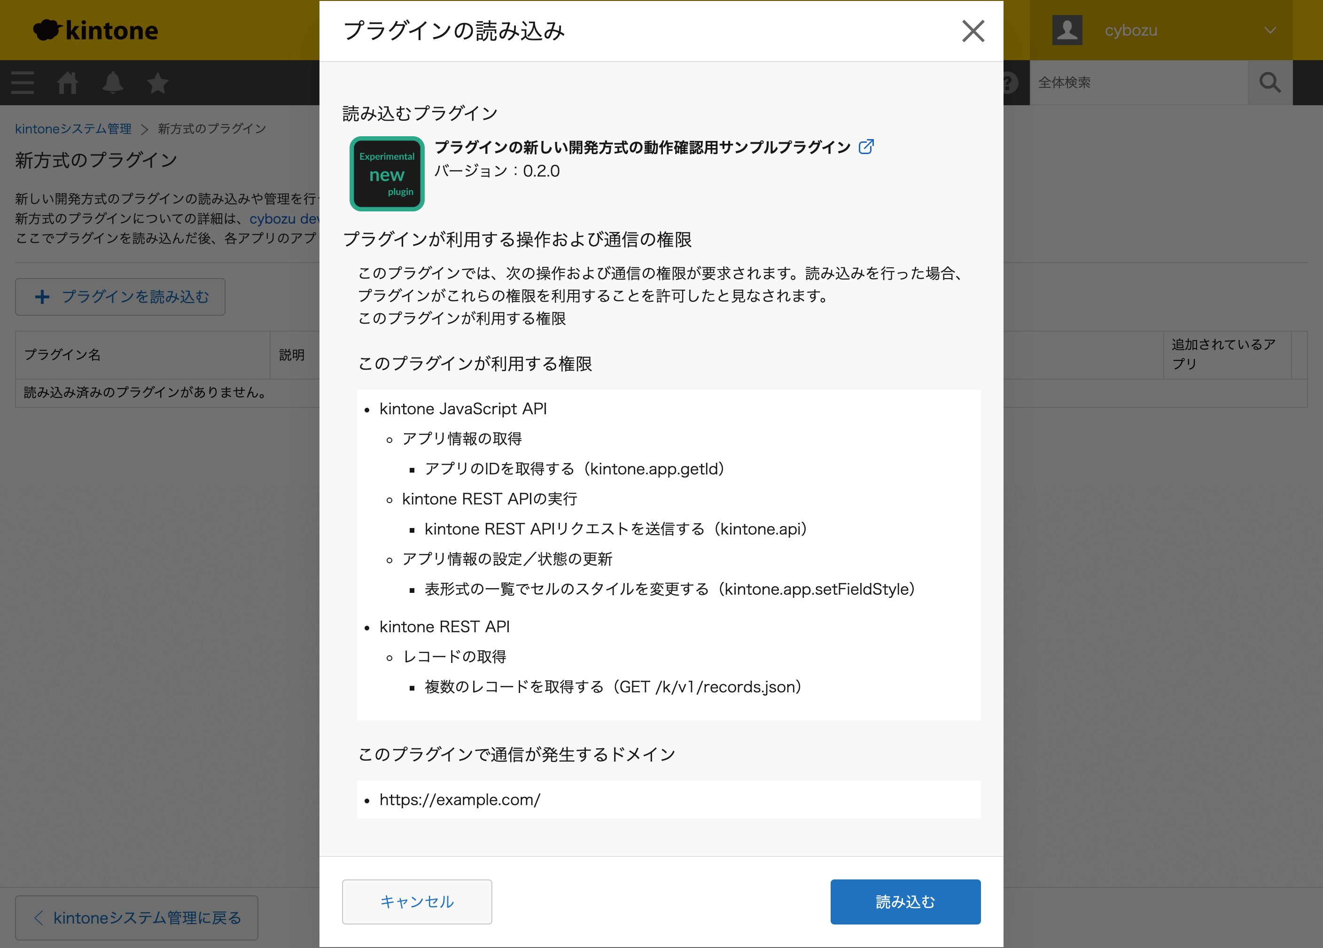The width and height of the screenshot is (1323, 948).
Task: Click アプリ情報の設定／状態の更新 list item
Action: coord(507,559)
